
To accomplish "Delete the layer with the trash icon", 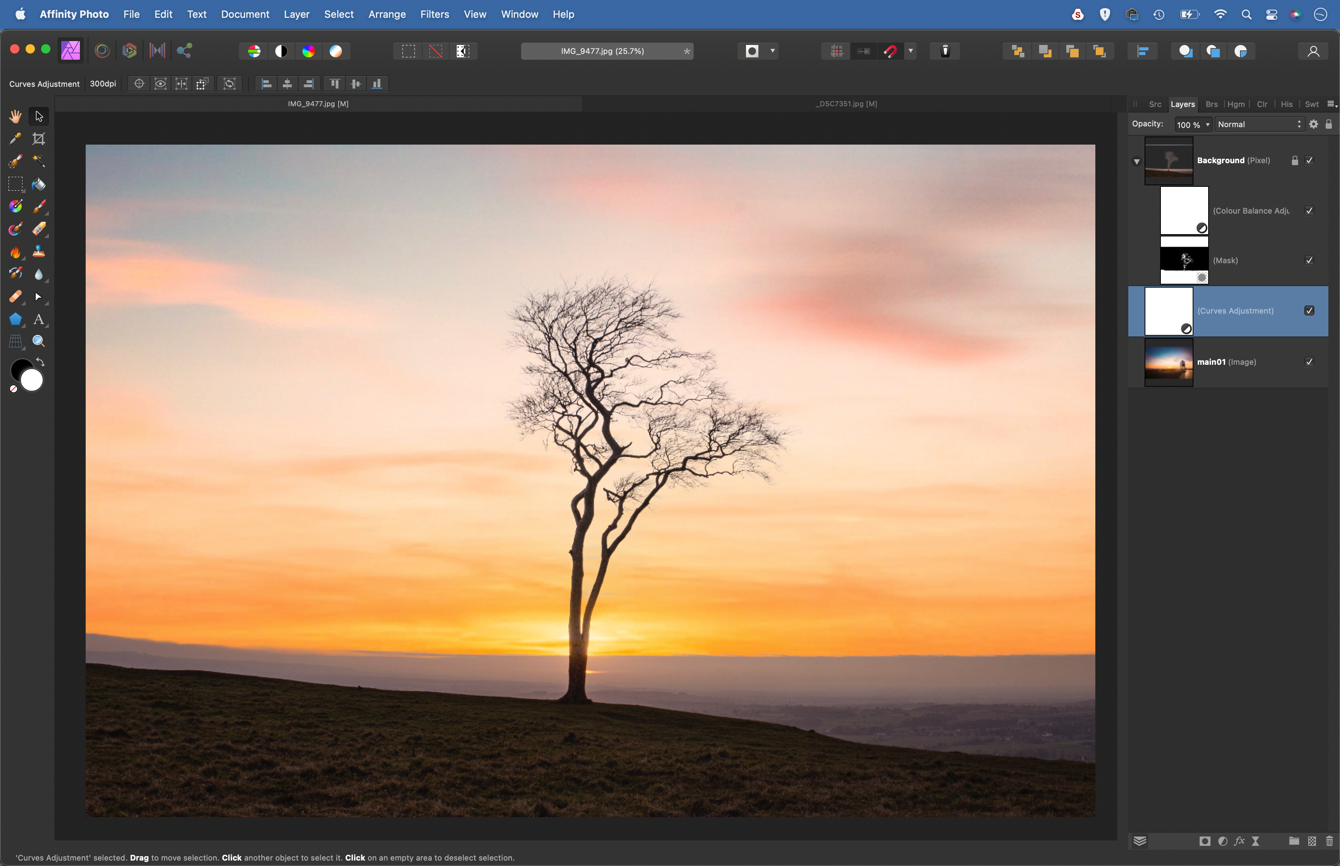I will pos(1329,841).
